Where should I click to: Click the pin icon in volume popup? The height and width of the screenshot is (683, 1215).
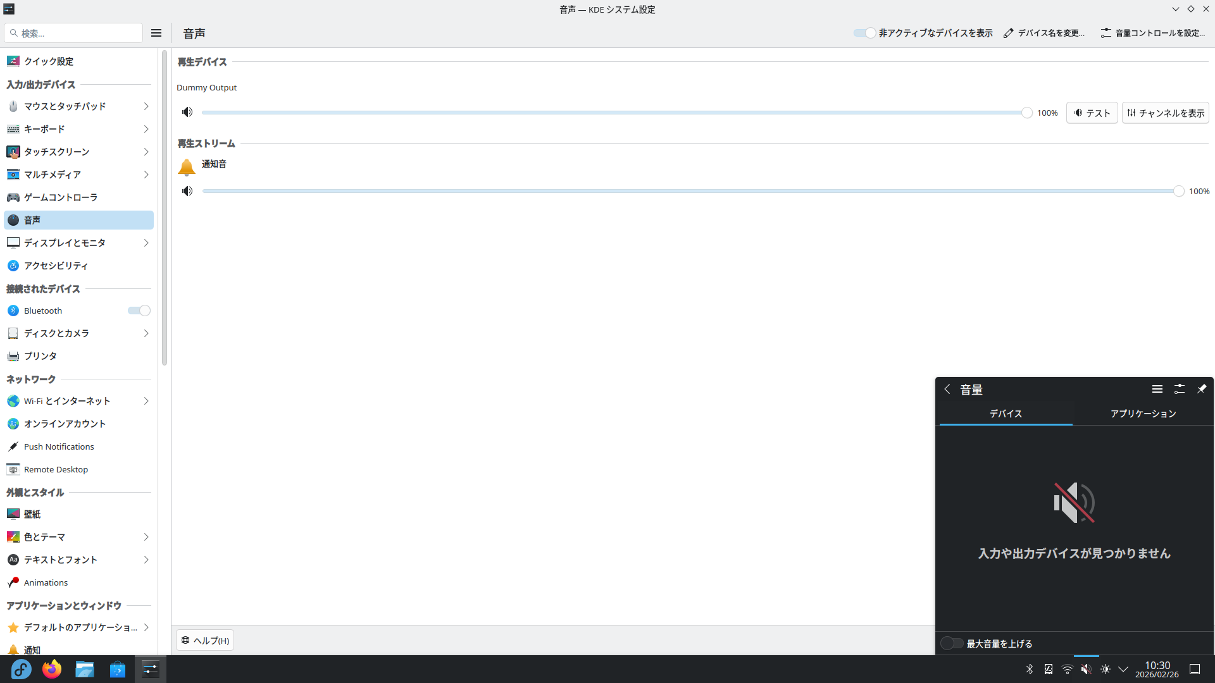1201,389
